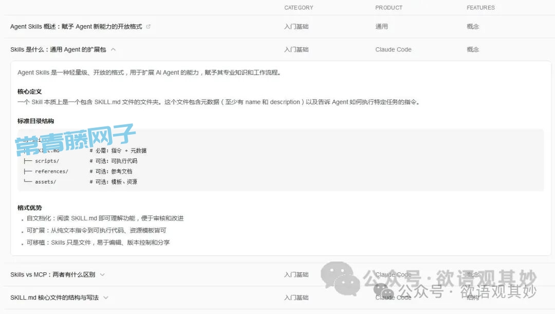This screenshot has height=314, width=555.
Task: Click 概念 feature in Agent Skills 概述 row
Action: pos(473,27)
